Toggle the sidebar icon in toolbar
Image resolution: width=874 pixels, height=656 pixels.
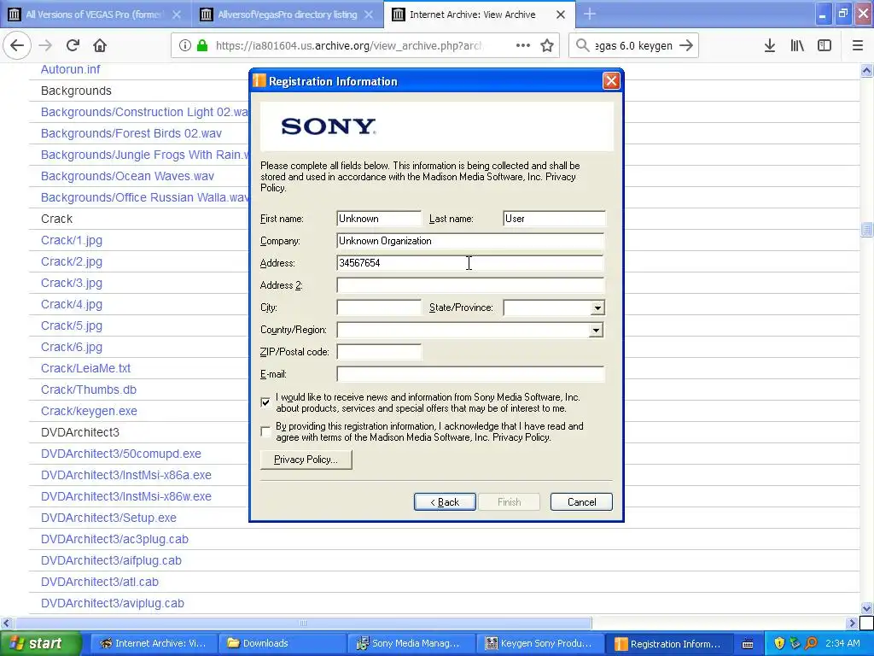click(824, 45)
